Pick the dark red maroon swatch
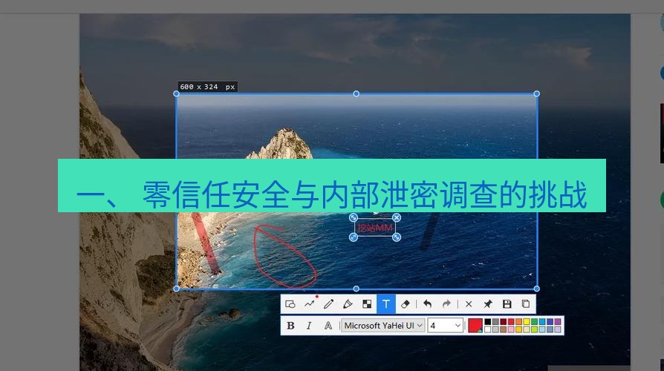Image resolution: width=664 pixels, height=371 pixels. [x=503, y=321]
